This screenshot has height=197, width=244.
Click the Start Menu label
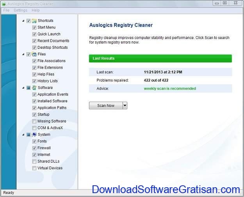[x=46, y=27]
